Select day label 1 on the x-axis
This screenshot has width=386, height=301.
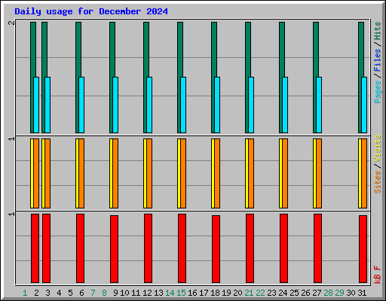tap(25, 293)
